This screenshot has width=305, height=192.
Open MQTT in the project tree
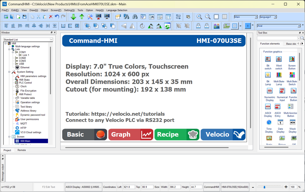click(24, 124)
